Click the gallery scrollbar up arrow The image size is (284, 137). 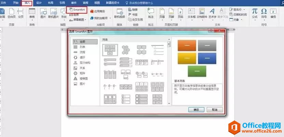(169, 39)
